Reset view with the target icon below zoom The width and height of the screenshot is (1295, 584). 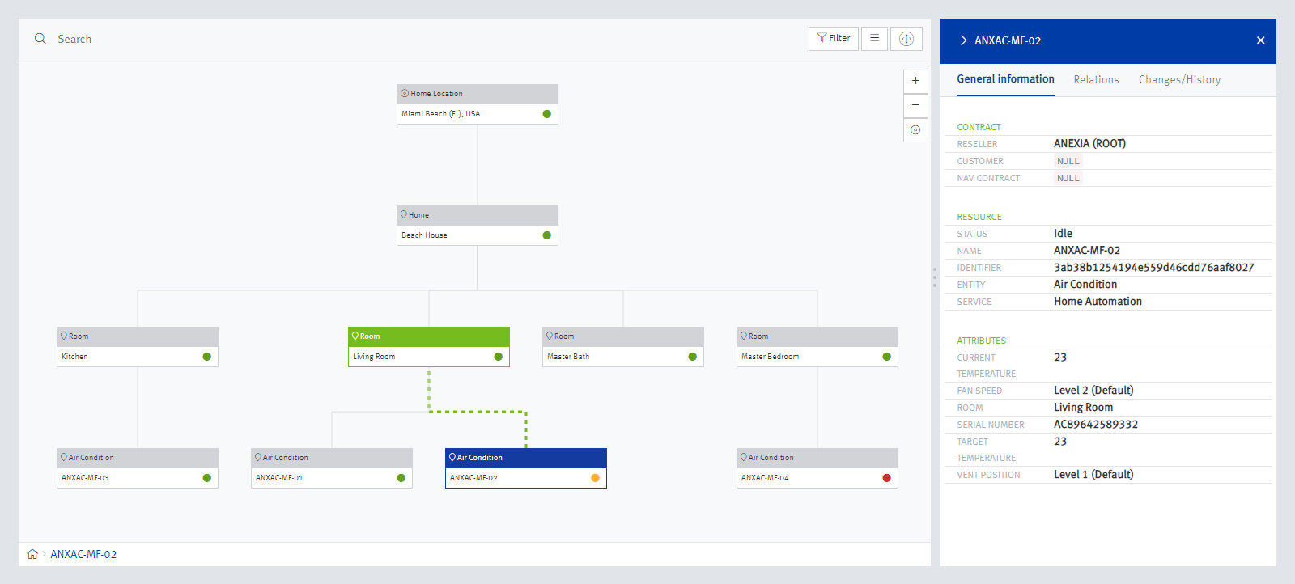tap(915, 129)
